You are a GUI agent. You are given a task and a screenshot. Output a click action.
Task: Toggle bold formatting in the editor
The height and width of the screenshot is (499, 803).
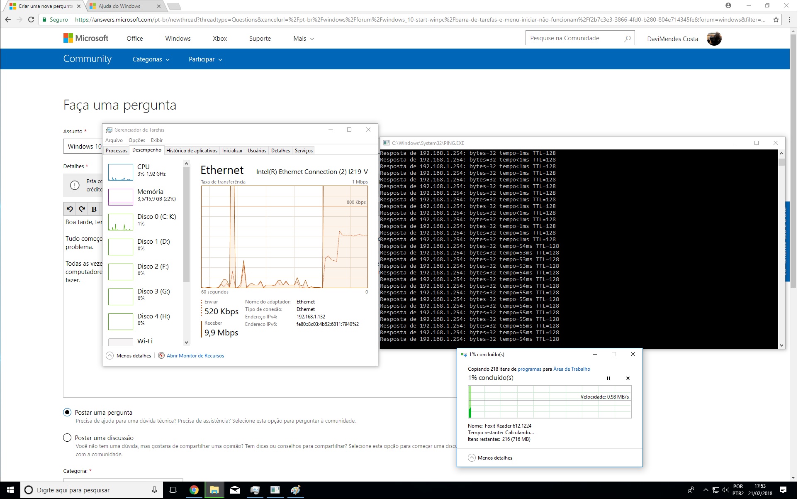click(94, 209)
